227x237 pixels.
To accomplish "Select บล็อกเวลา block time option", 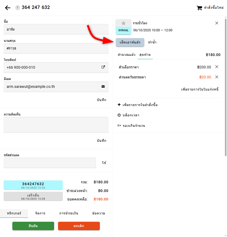I will [x=131, y=115].
